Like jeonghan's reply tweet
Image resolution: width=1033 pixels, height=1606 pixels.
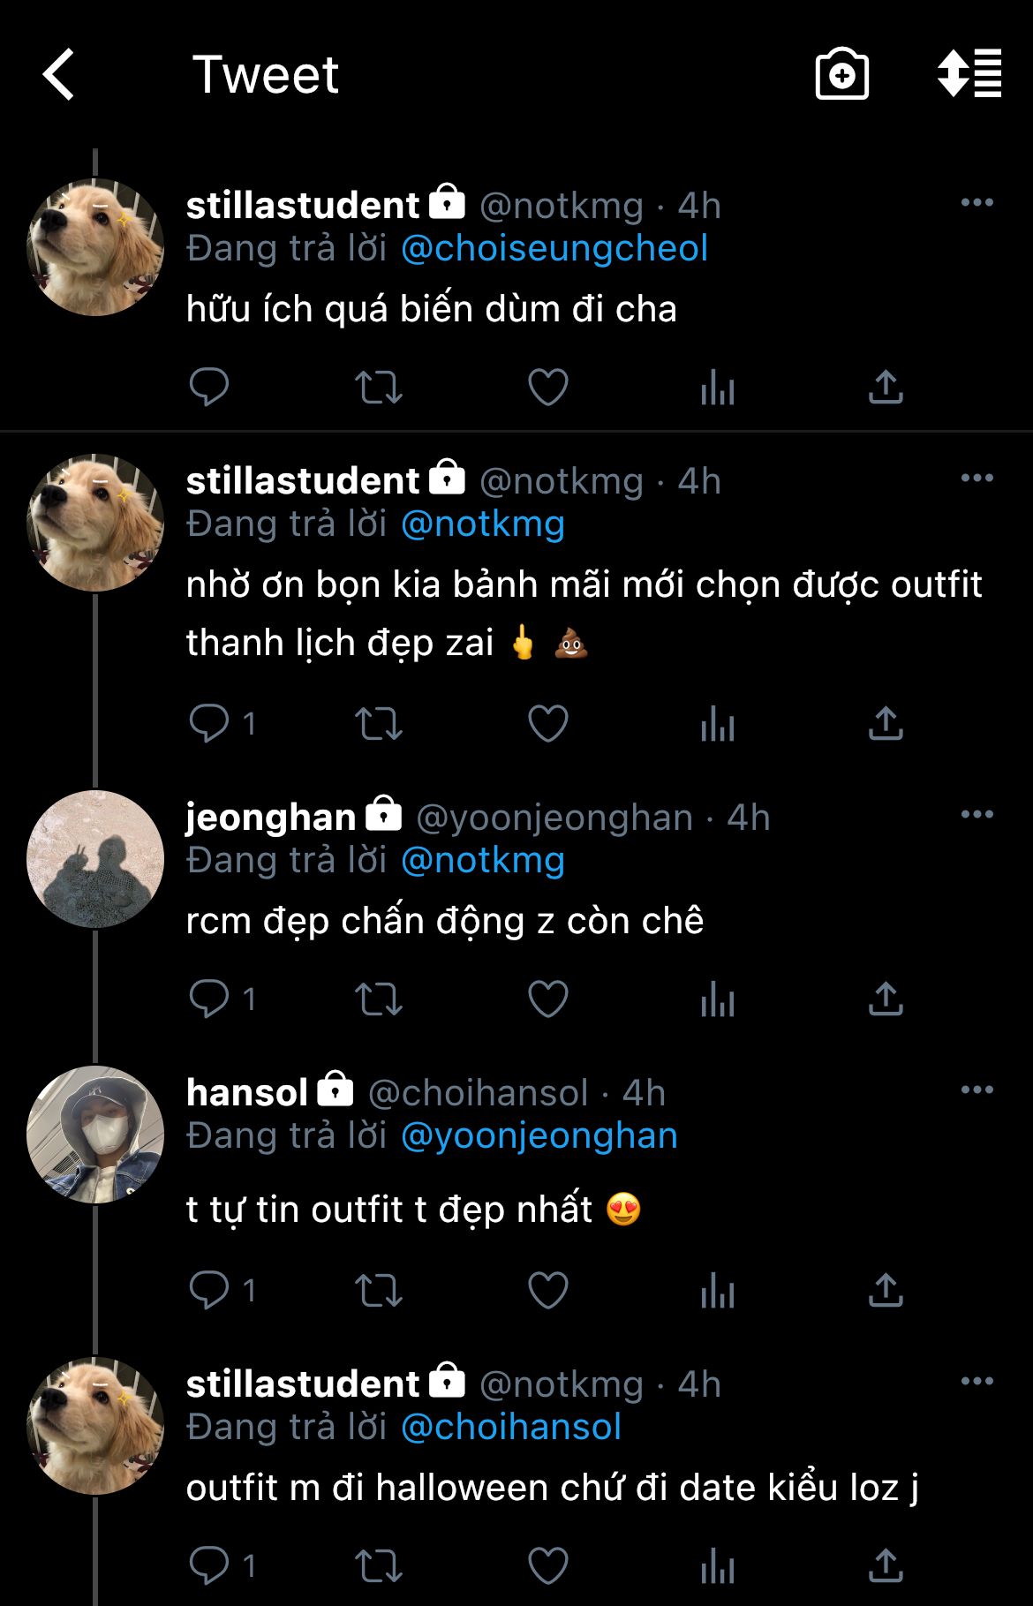548,999
